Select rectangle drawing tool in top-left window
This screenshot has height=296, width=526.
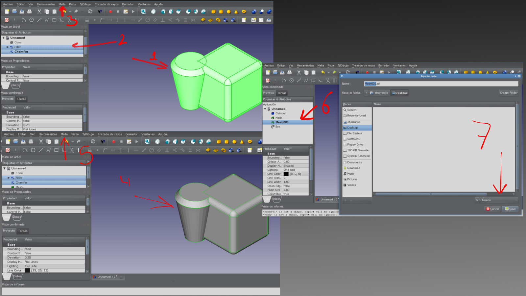[54, 20]
